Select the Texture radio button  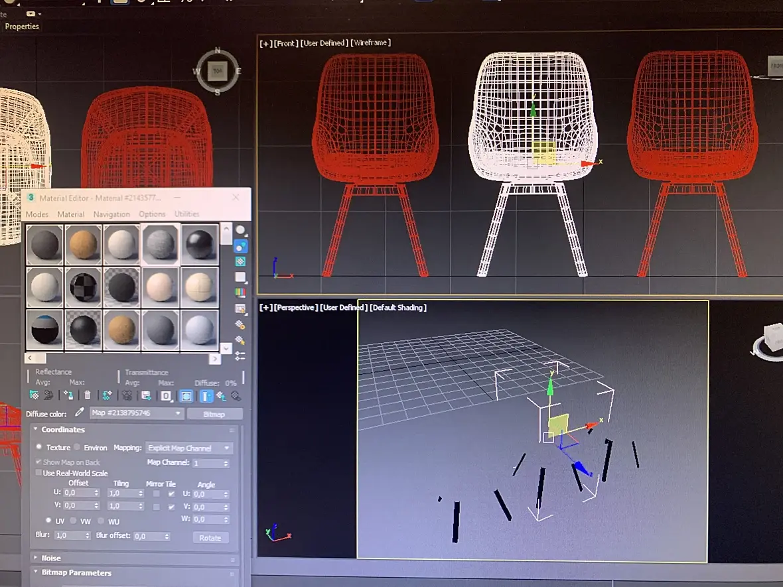[x=39, y=447]
